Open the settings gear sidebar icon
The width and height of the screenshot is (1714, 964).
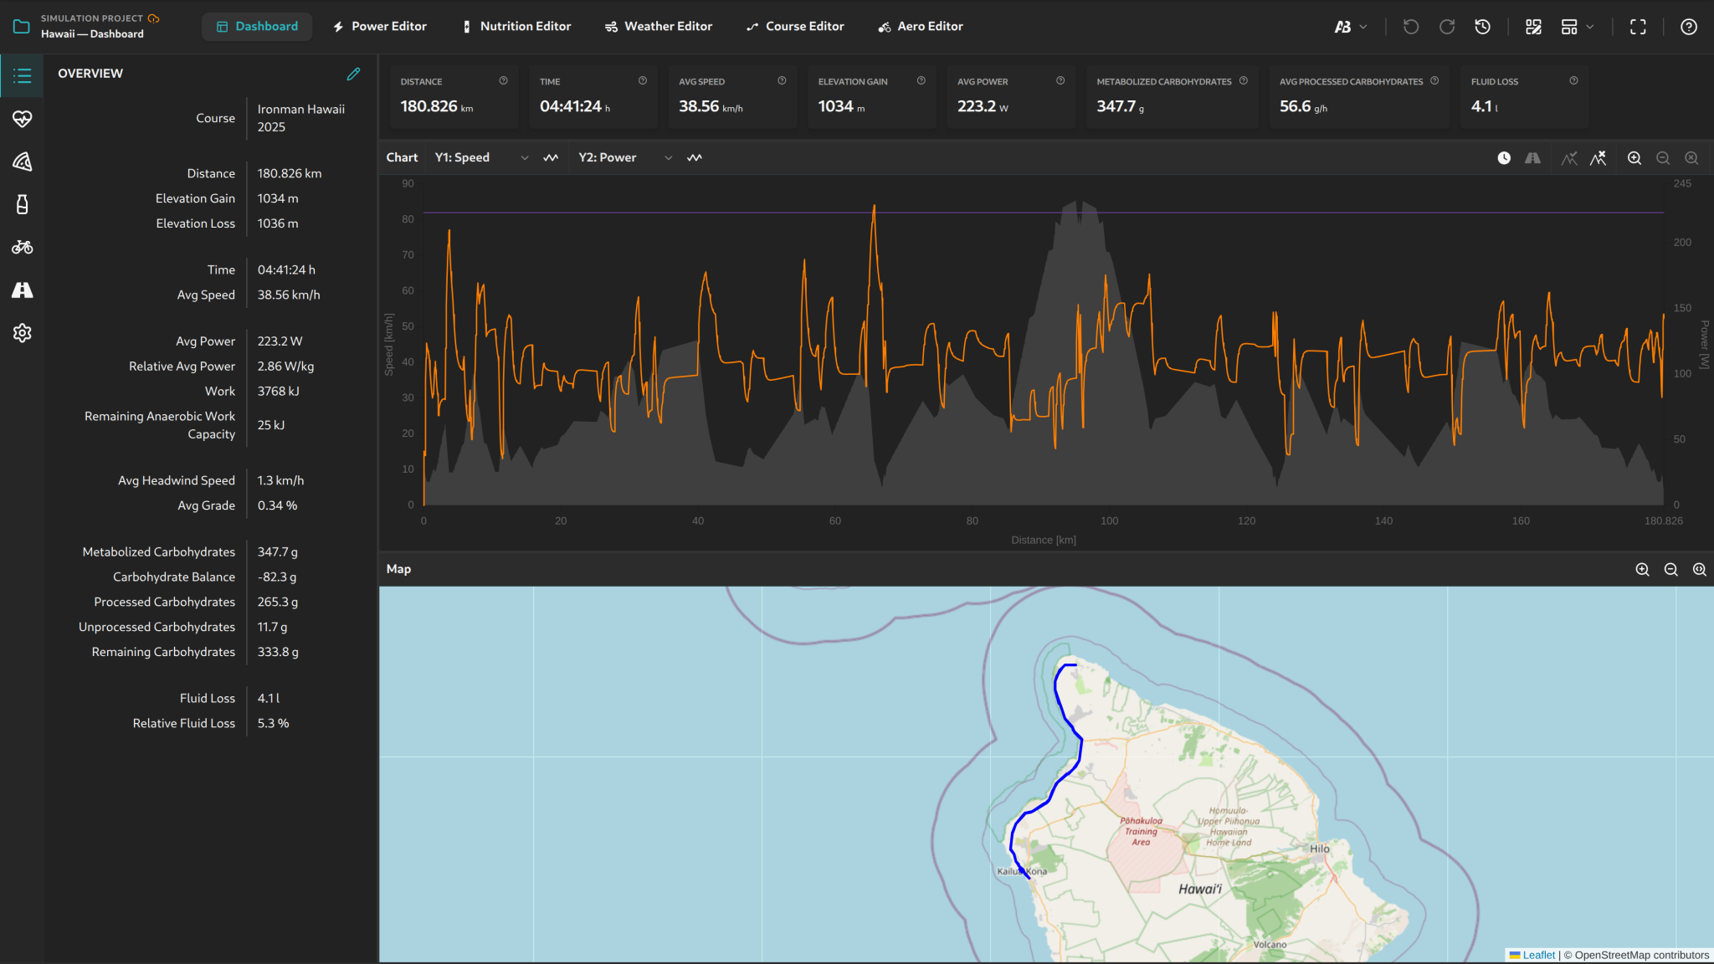(23, 333)
